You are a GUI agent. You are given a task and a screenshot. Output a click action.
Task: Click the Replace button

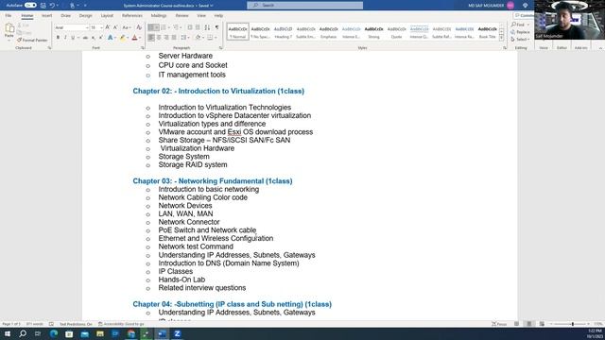[520, 32]
